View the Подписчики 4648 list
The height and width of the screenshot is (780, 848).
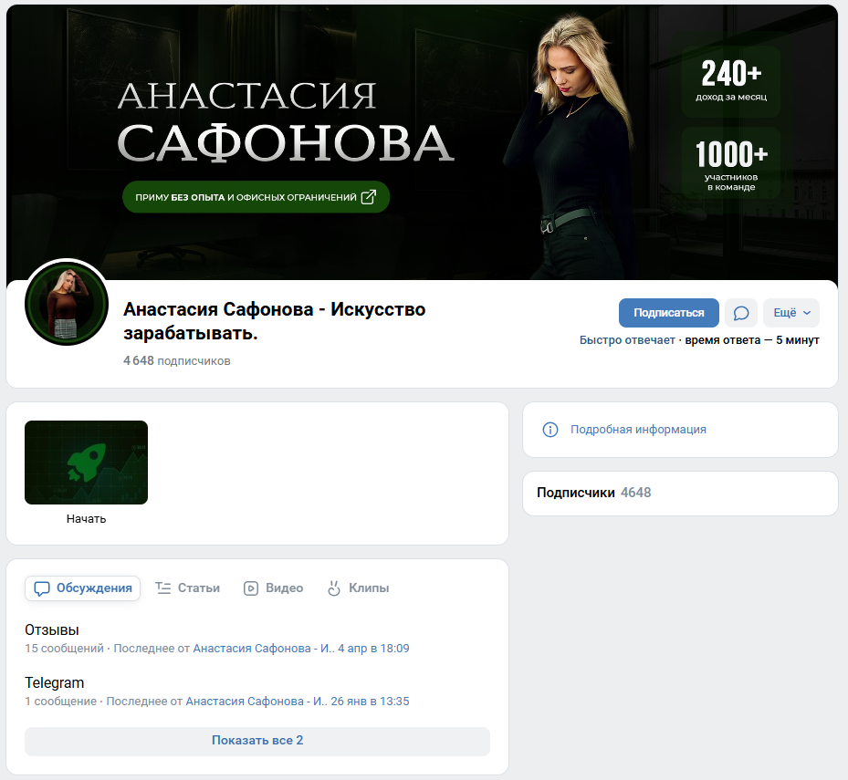585,492
